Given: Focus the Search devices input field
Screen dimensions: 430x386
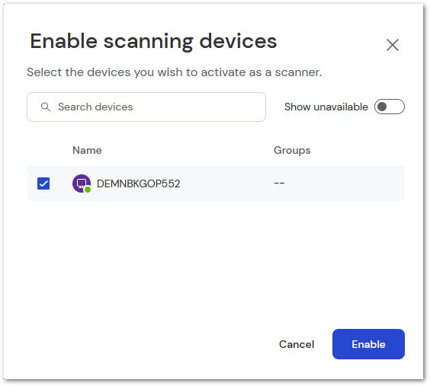Looking at the screenshot, I should (x=146, y=107).
